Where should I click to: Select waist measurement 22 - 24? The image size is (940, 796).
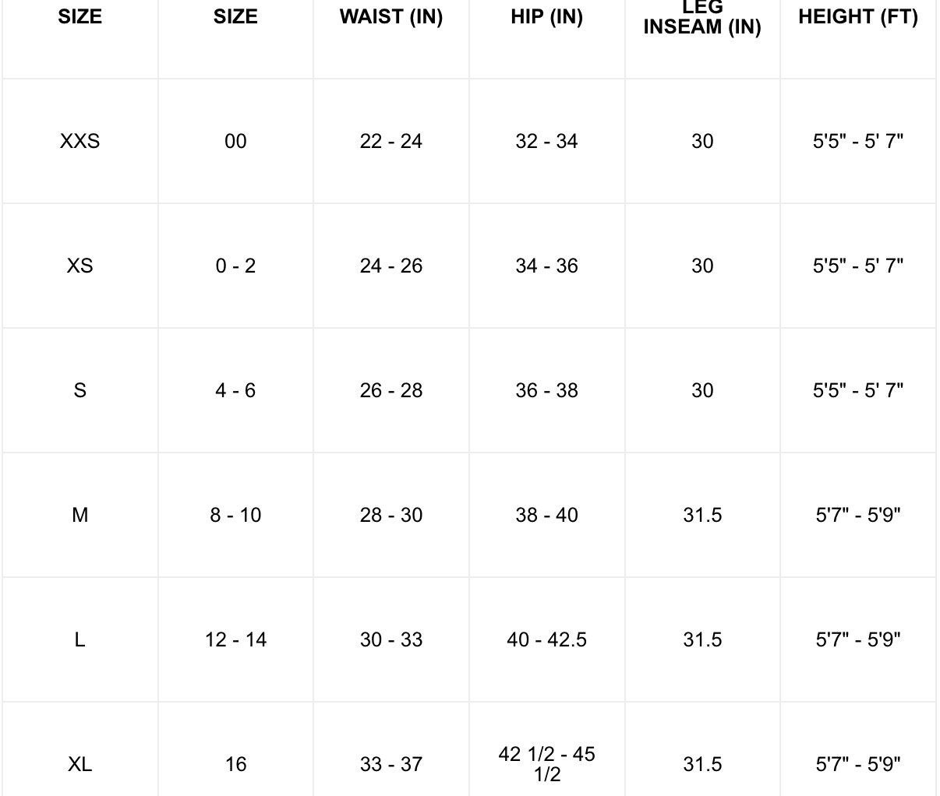(x=391, y=141)
